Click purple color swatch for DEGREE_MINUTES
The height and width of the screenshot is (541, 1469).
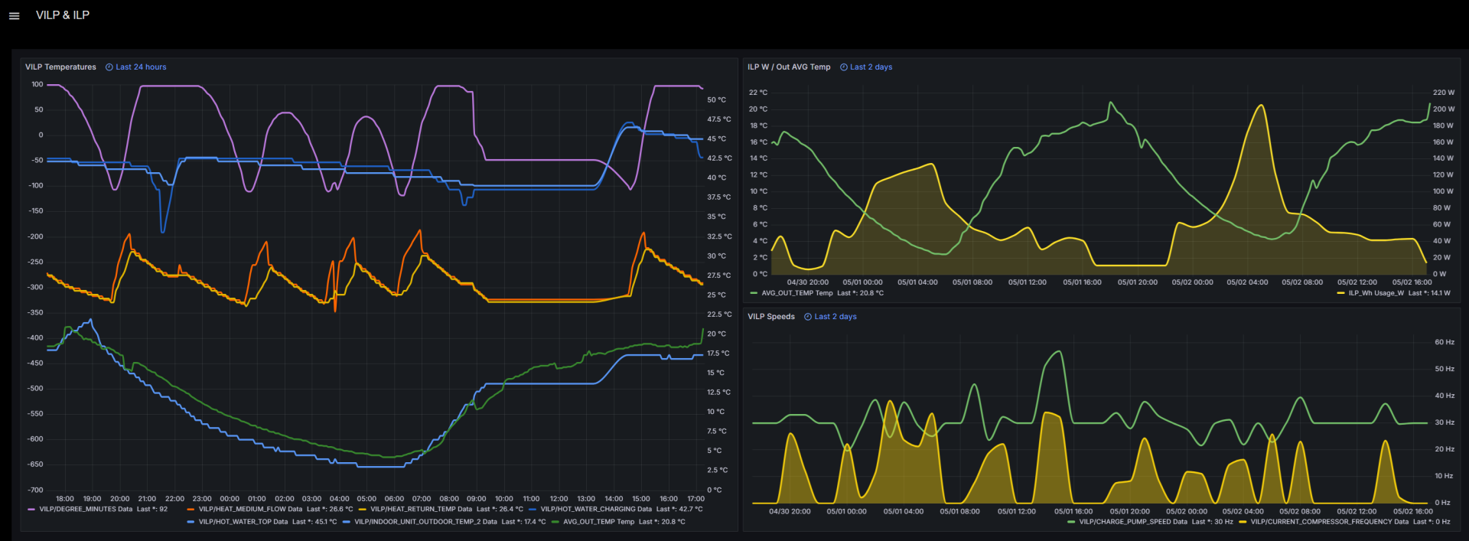pos(31,510)
